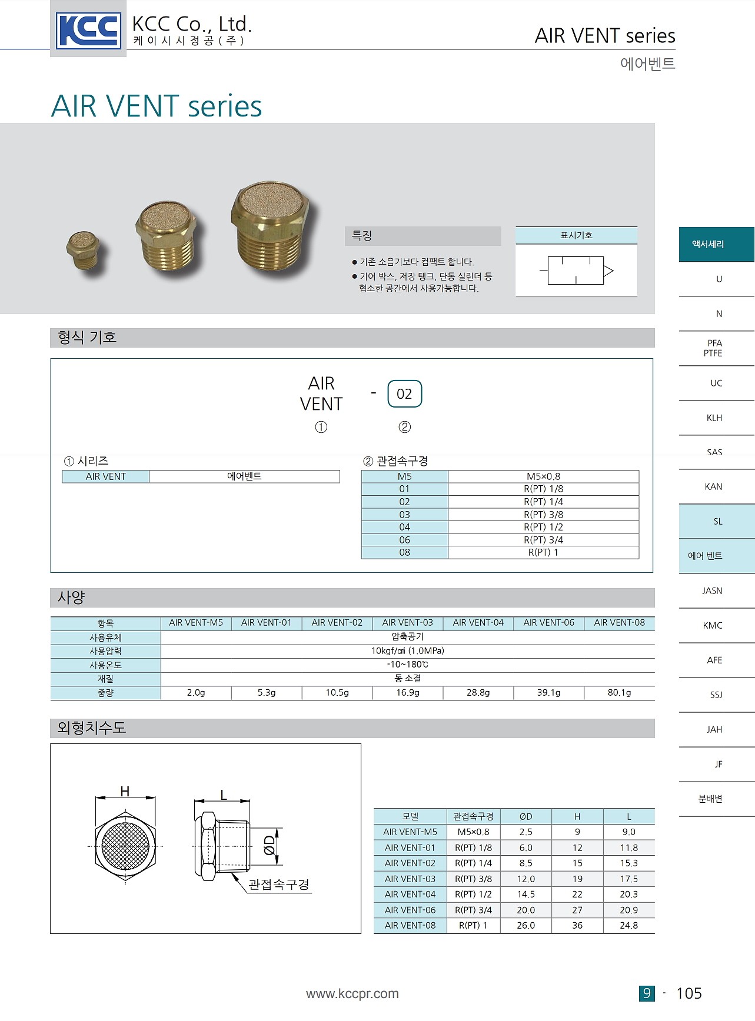Screen dimensions: 755x1021
Task: Select the KLH side tab
Action: coord(717,418)
